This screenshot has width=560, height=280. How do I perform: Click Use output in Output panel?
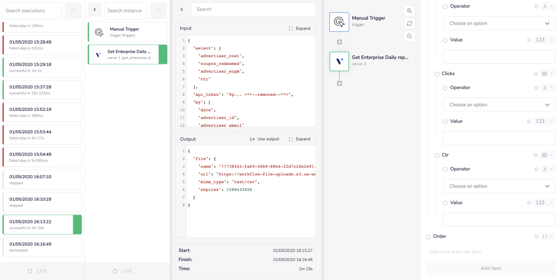coord(264,139)
